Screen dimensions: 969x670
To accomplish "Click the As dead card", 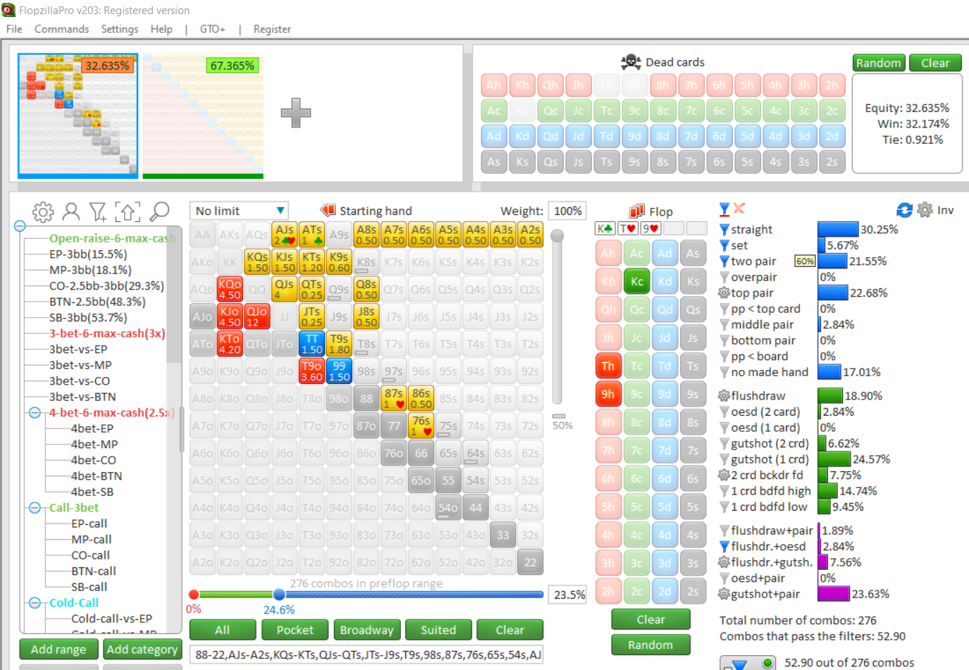I will (x=494, y=161).
